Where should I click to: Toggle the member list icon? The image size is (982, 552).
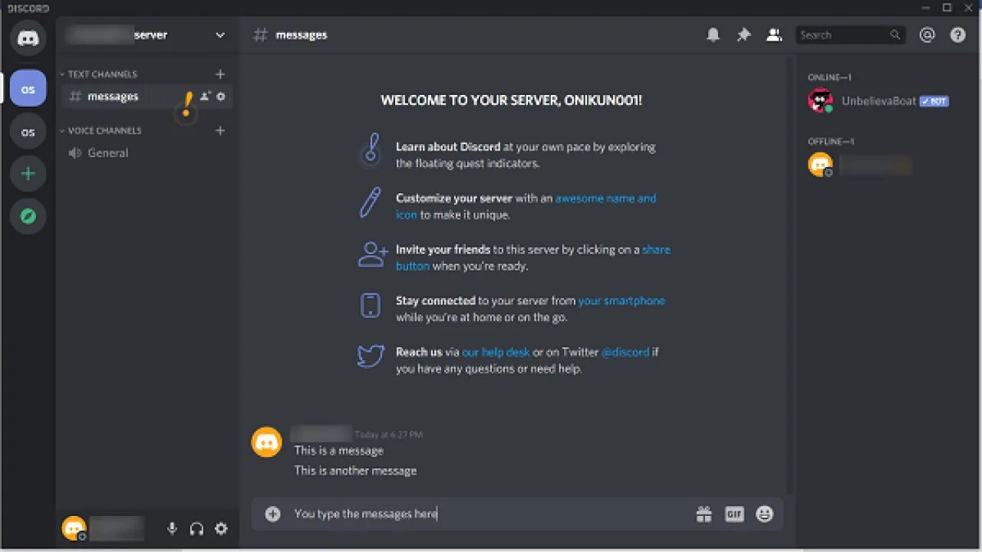click(x=774, y=35)
